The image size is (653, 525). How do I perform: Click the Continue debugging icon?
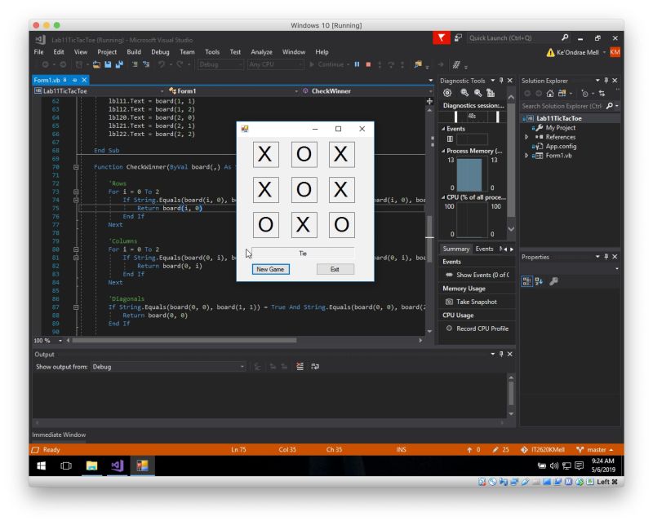pos(312,64)
